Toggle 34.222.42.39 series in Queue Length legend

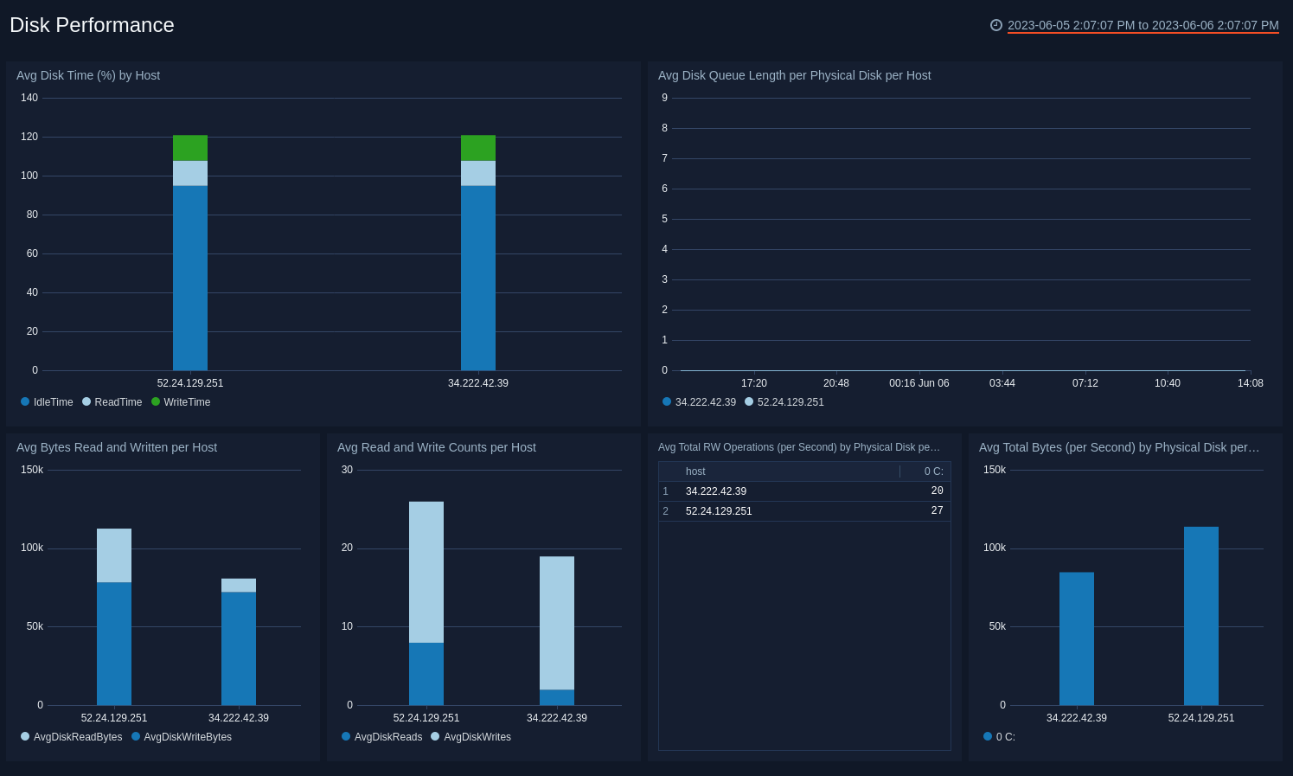[x=699, y=402]
